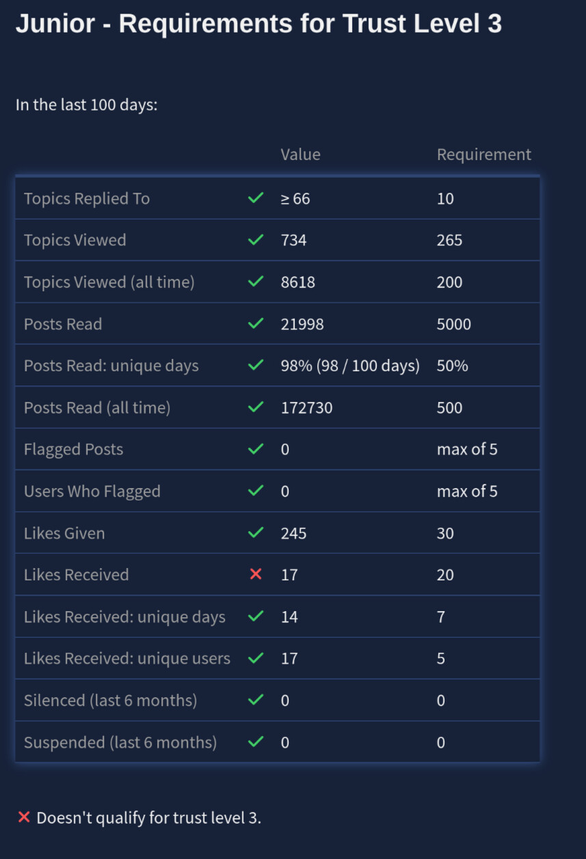
Task: Click the Likes Received requirement value 20
Action: 445,575
